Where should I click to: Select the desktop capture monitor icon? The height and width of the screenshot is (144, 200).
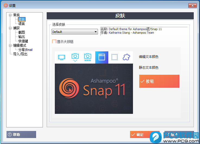(x=62, y=57)
